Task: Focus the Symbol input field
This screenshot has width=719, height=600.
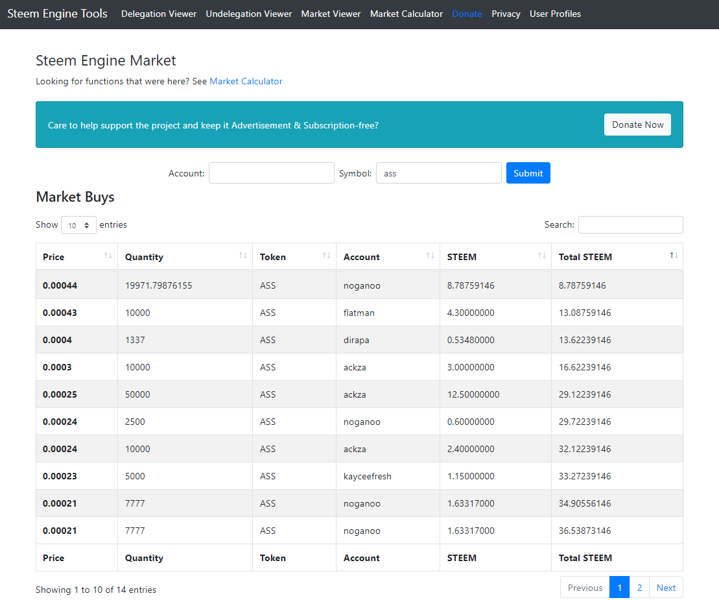Action: coord(439,173)
